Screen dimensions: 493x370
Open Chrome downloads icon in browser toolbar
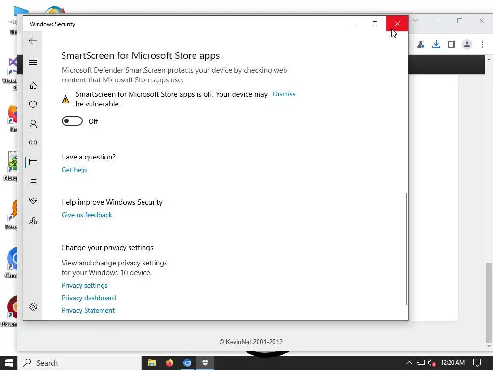pos(436,44)
